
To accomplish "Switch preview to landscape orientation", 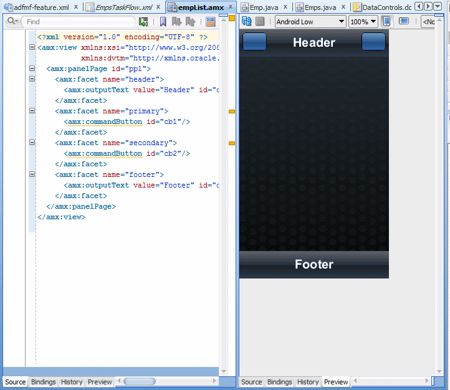I will coord(404,21).
